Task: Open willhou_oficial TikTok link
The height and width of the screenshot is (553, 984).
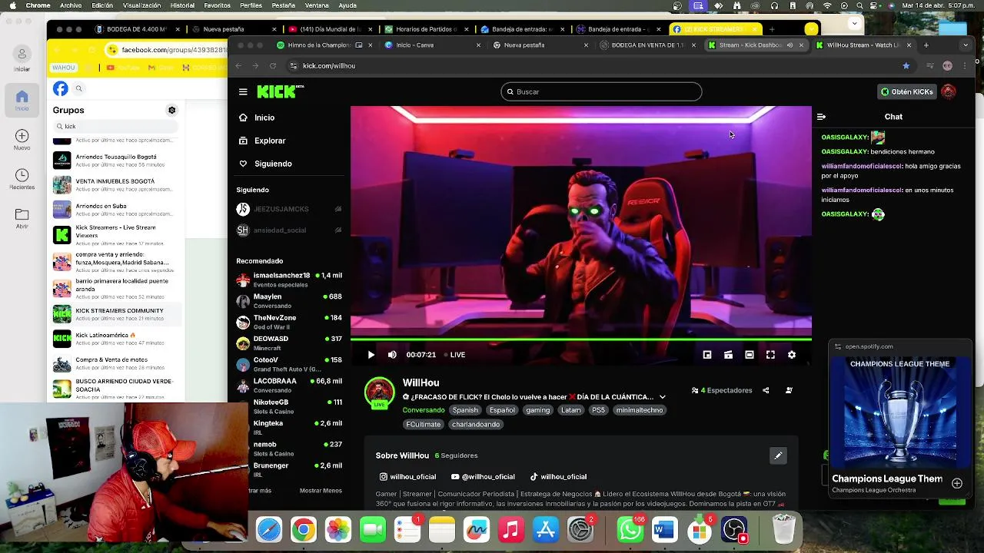Action: (x=558, y=477)
